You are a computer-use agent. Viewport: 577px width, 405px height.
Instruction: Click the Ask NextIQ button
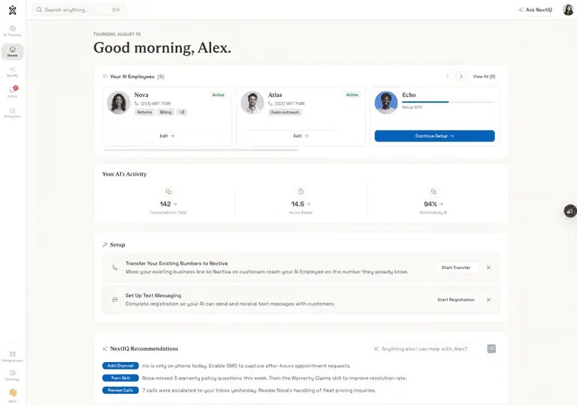536,10
